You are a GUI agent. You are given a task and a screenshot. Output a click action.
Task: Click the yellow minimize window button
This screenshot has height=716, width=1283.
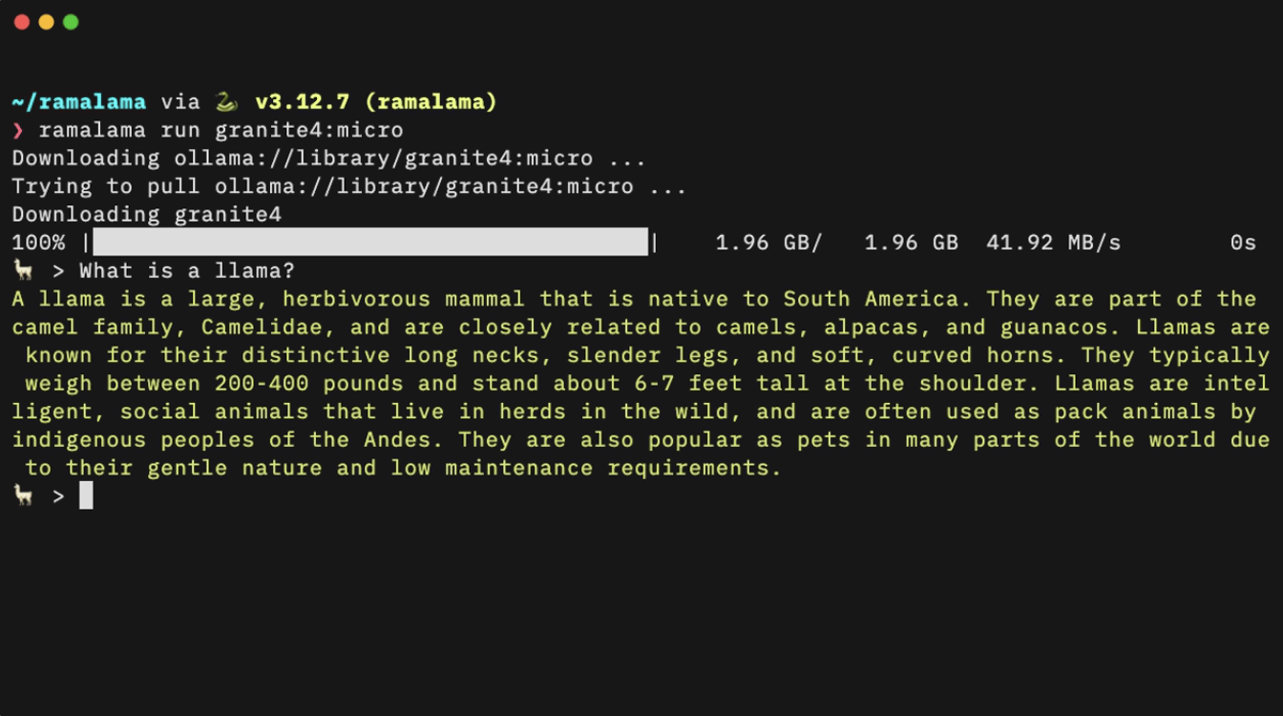pos(46,22)
